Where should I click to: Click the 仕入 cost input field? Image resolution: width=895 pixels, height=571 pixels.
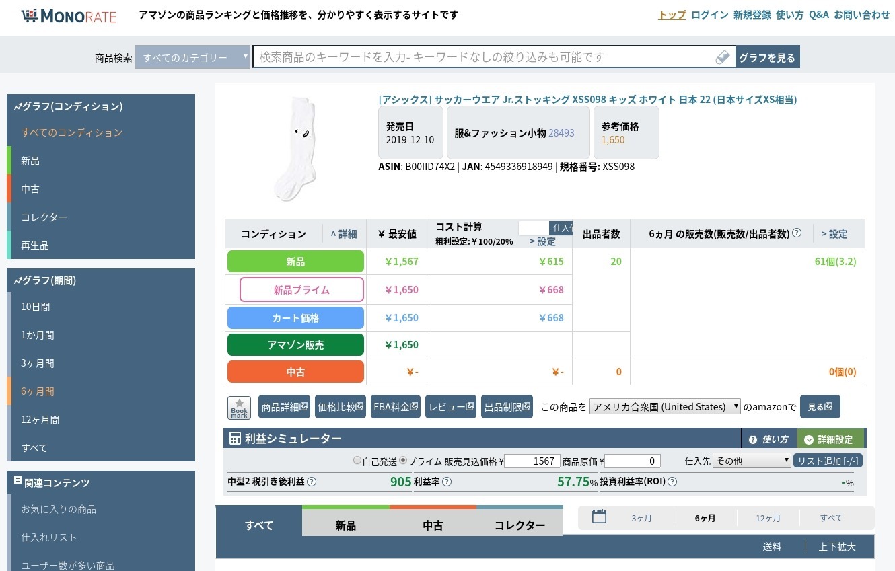click(534, 228)
